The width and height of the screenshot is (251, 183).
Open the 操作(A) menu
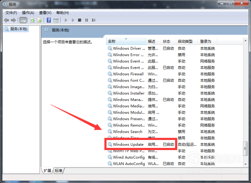click(28, 13)
